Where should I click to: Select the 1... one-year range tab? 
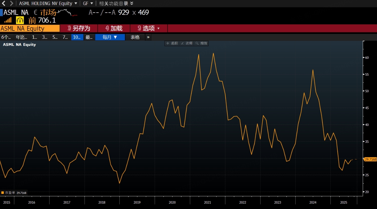pos(35,37)
